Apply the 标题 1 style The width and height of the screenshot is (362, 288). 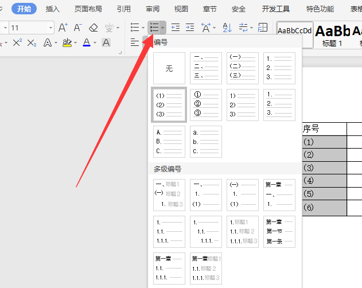(x=332, y=34)
